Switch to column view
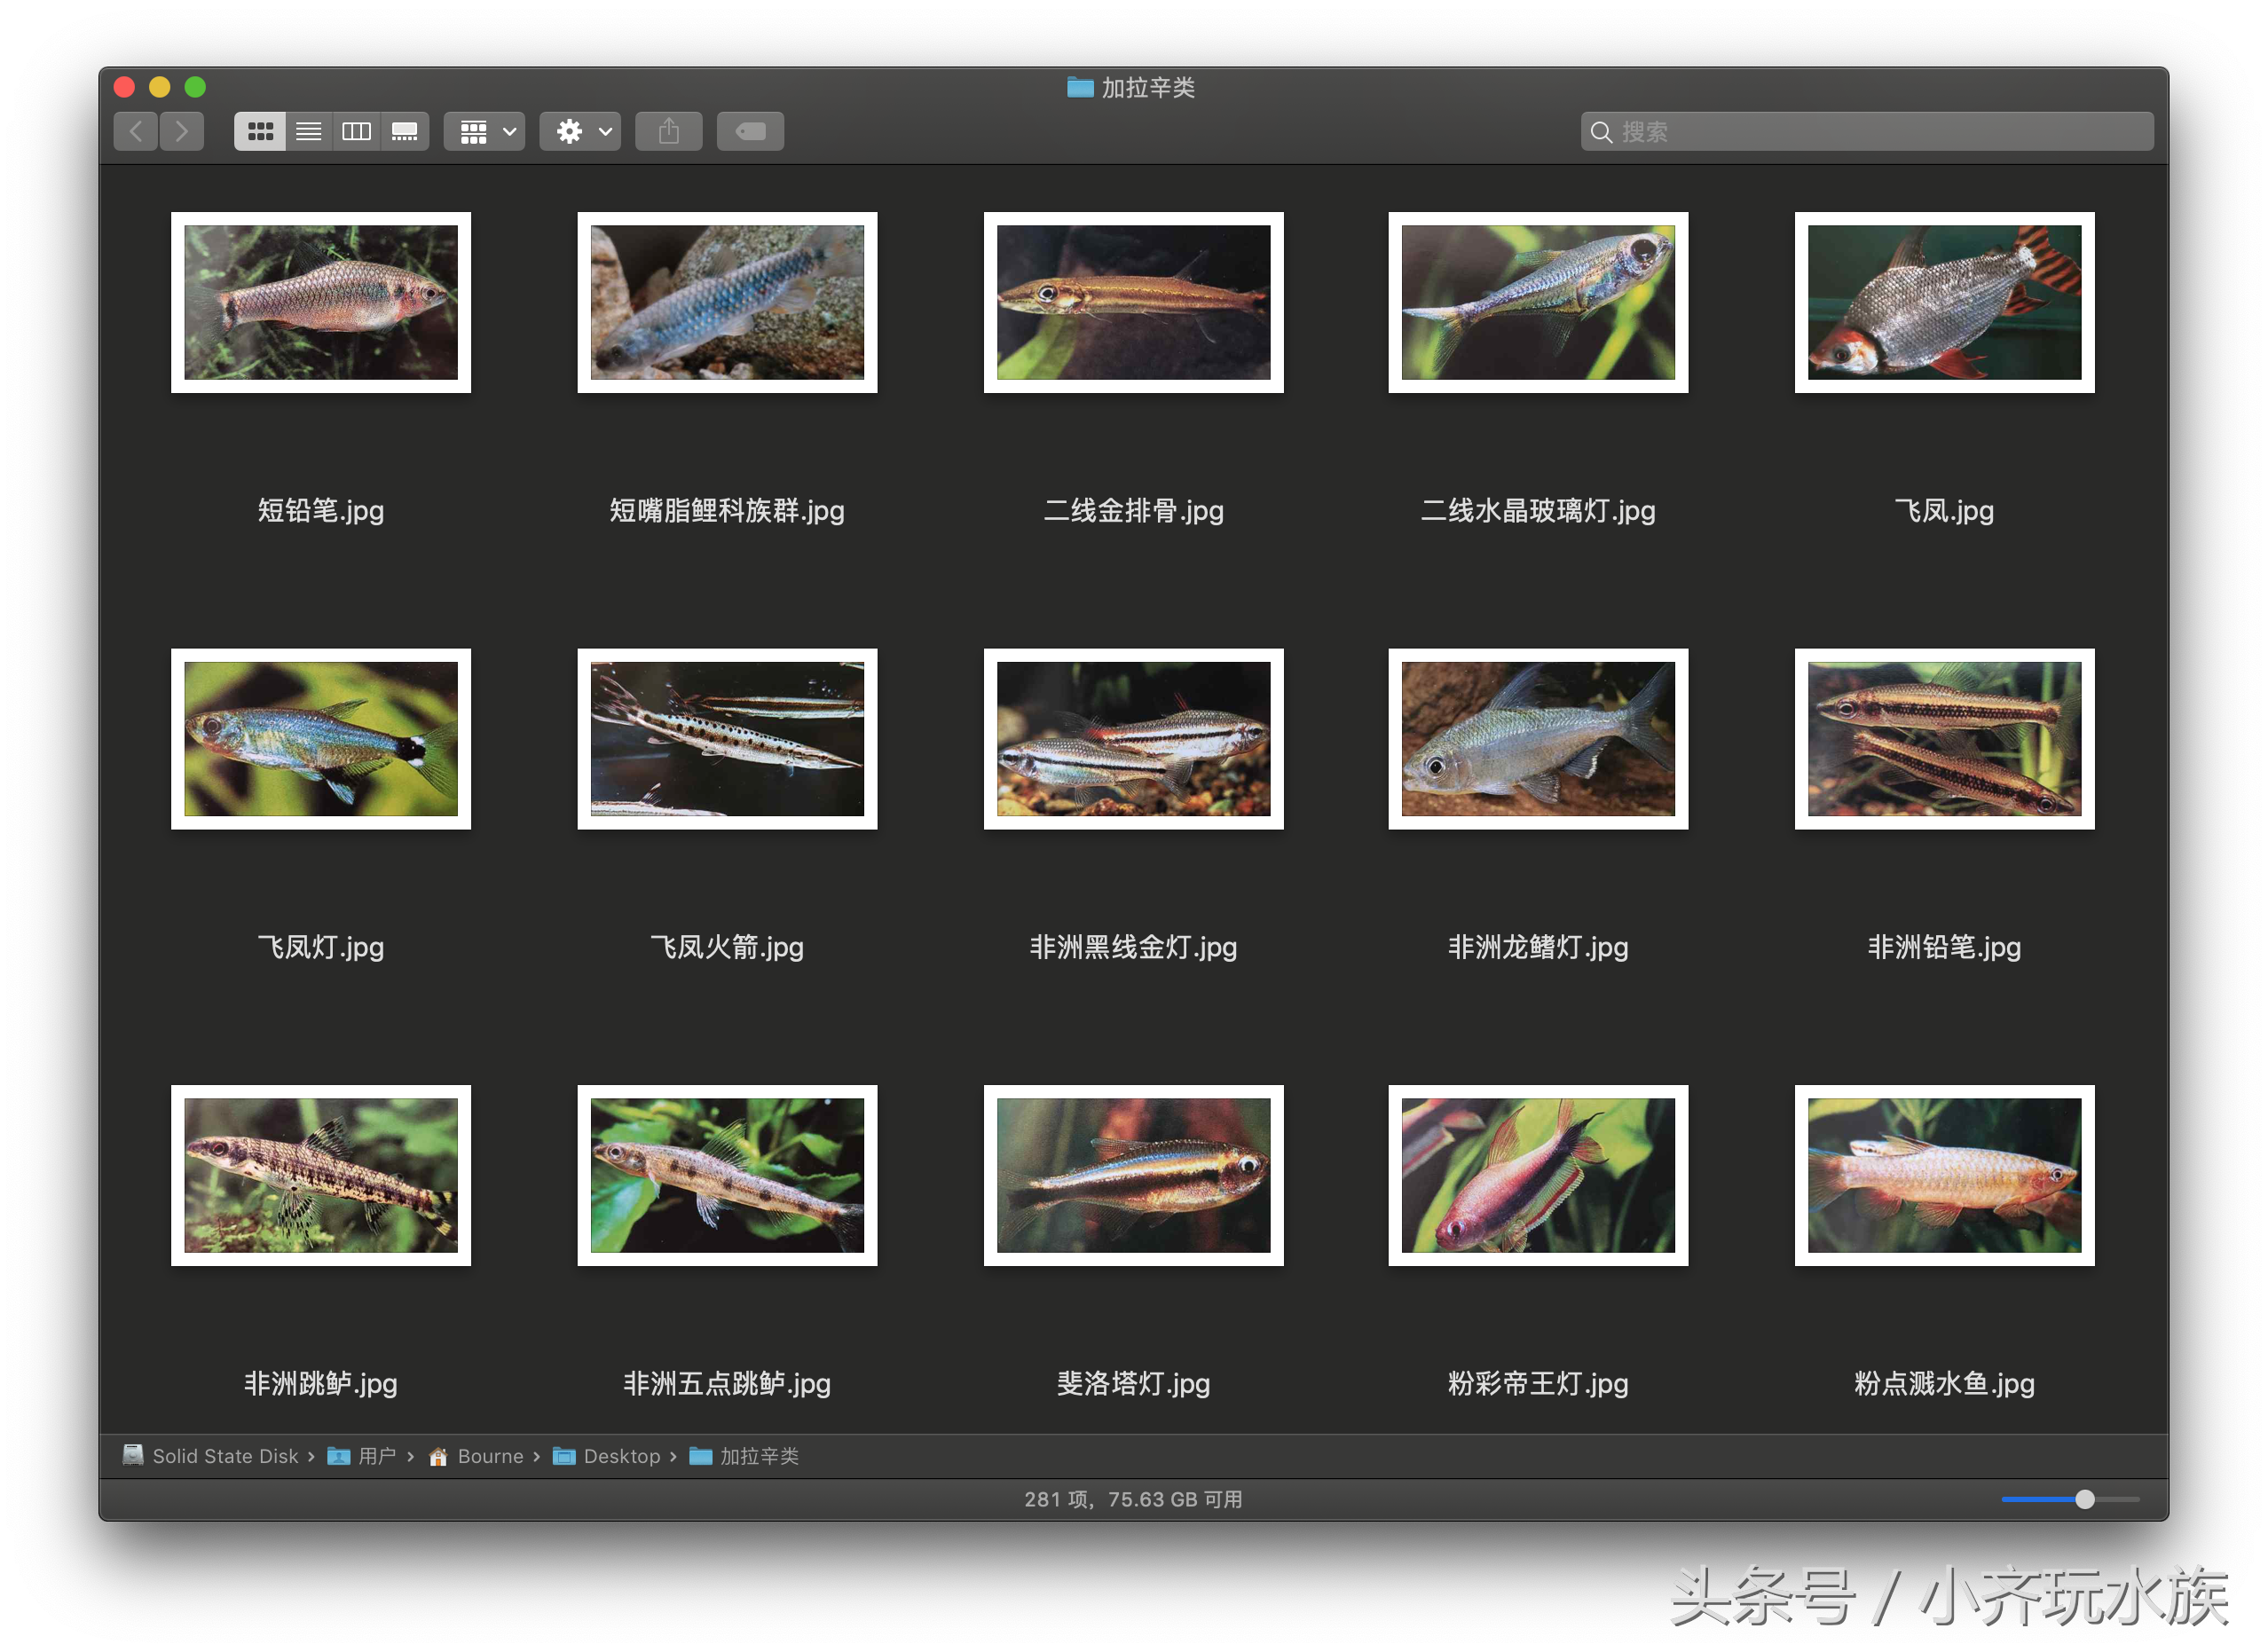Viewport: 2268px width, 1652px height. pyautogui.click(x=357, y=131)
